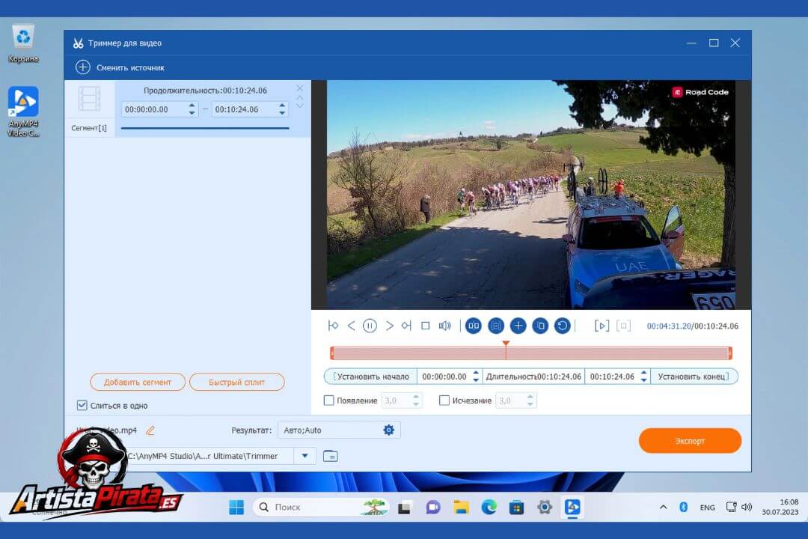Increase start time beside 'Установить начало'
Screen dimensions: 808x539
[476, 373]
